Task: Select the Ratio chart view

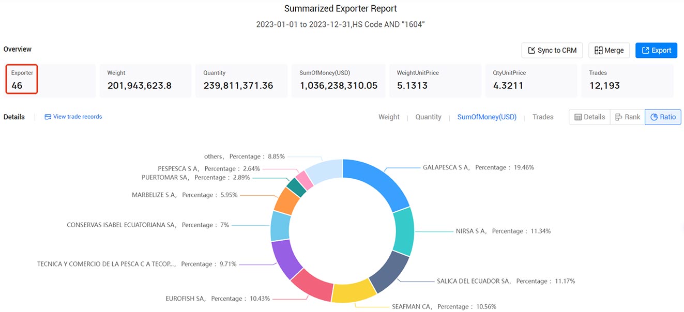Action: [663, 117]
